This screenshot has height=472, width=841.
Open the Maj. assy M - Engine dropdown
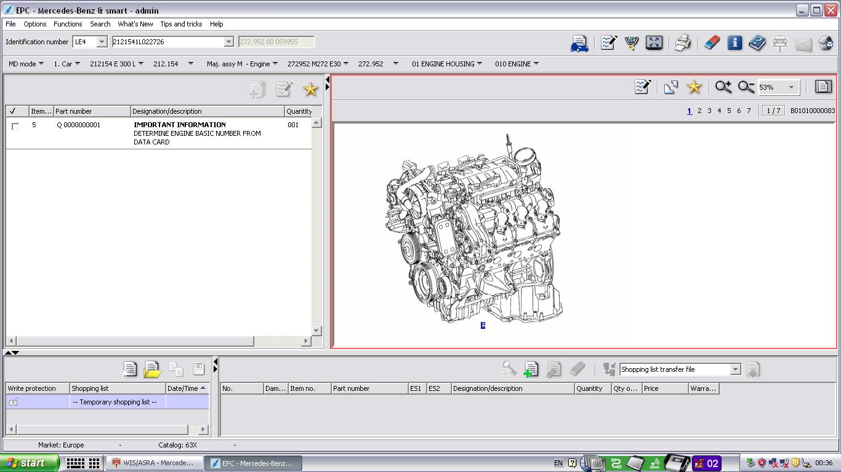click(x=242, y=64)
